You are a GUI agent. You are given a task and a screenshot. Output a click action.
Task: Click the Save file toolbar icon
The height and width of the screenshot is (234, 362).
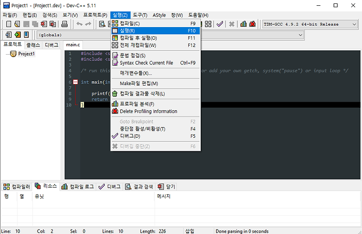tap(26, 24)
